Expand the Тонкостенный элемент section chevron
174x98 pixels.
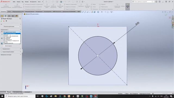point(21,52)
